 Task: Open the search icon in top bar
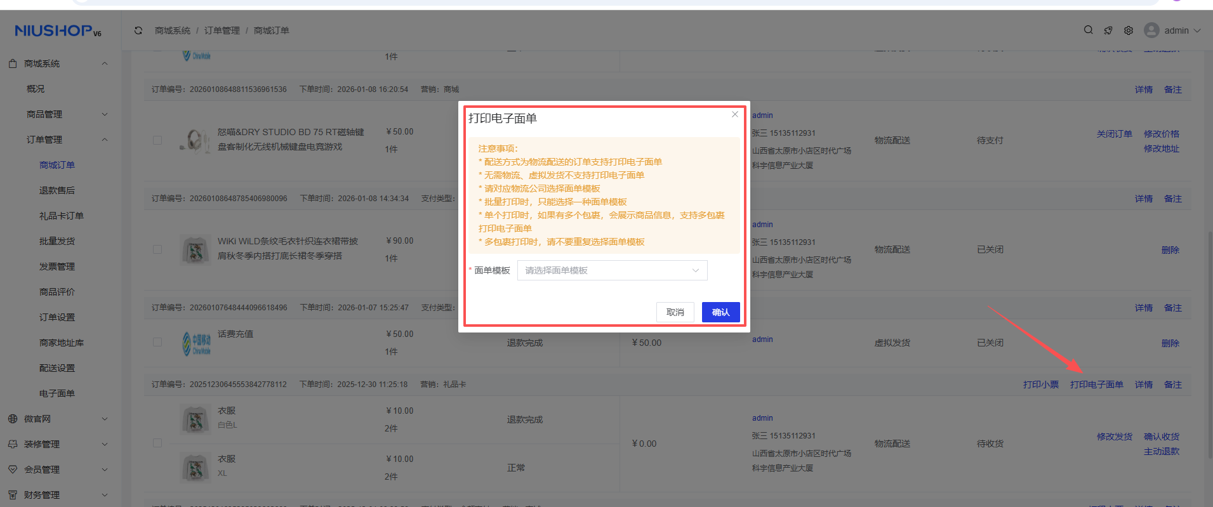(1088, 30)
